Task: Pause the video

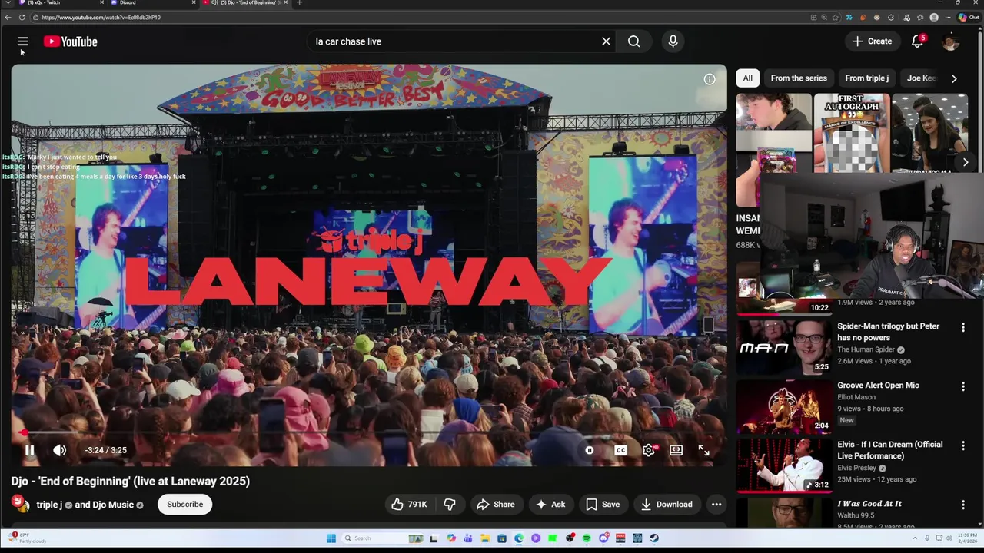Action: pos(29,450)
